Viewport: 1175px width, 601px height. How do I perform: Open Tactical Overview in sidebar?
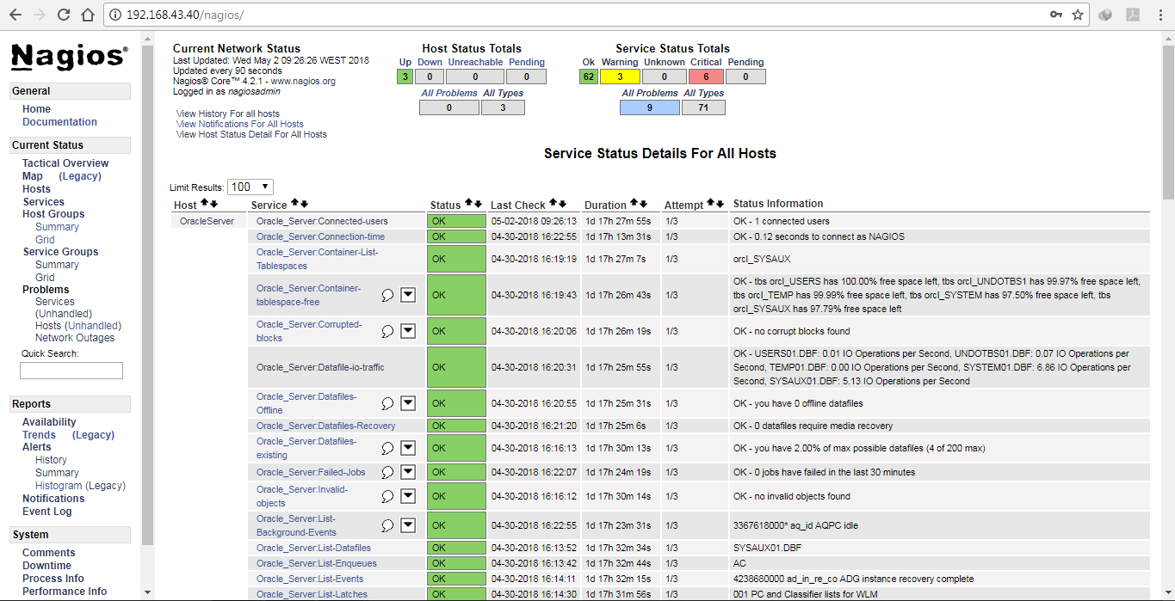coord(65,163)
